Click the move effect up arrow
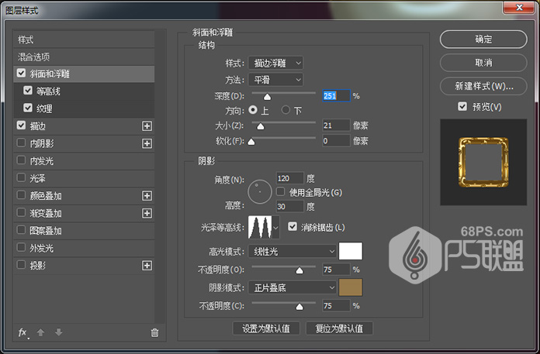Screen dimensions: 540x354 [x=40, y=332]
